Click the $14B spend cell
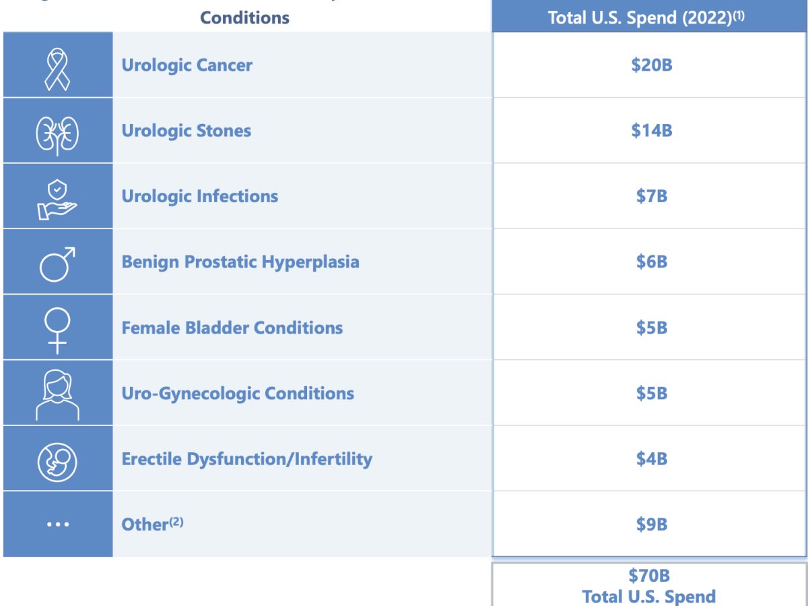Viewport: 808px width, 606px height. (650, 131)
